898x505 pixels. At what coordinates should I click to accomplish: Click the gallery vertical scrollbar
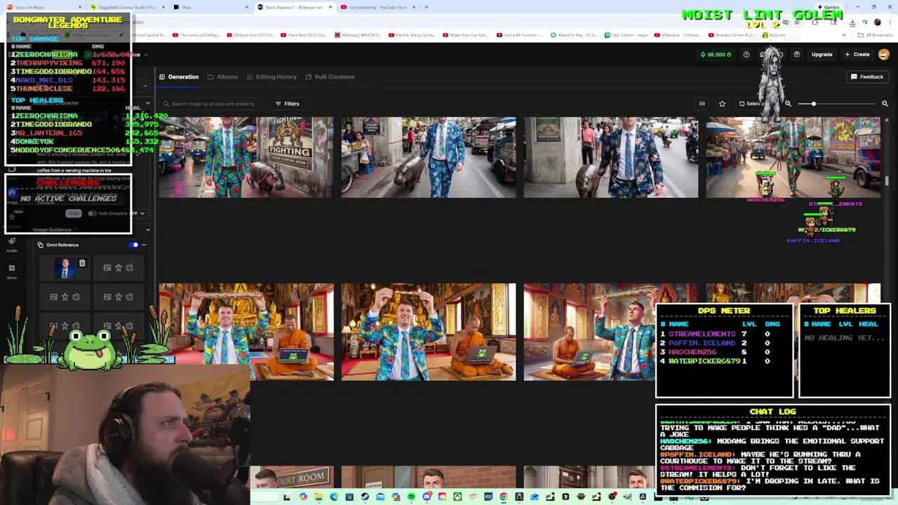(887, 180)
